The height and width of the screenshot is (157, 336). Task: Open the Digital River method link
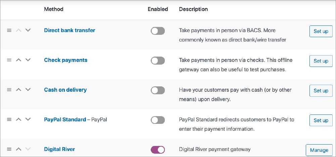pos(59,149)
